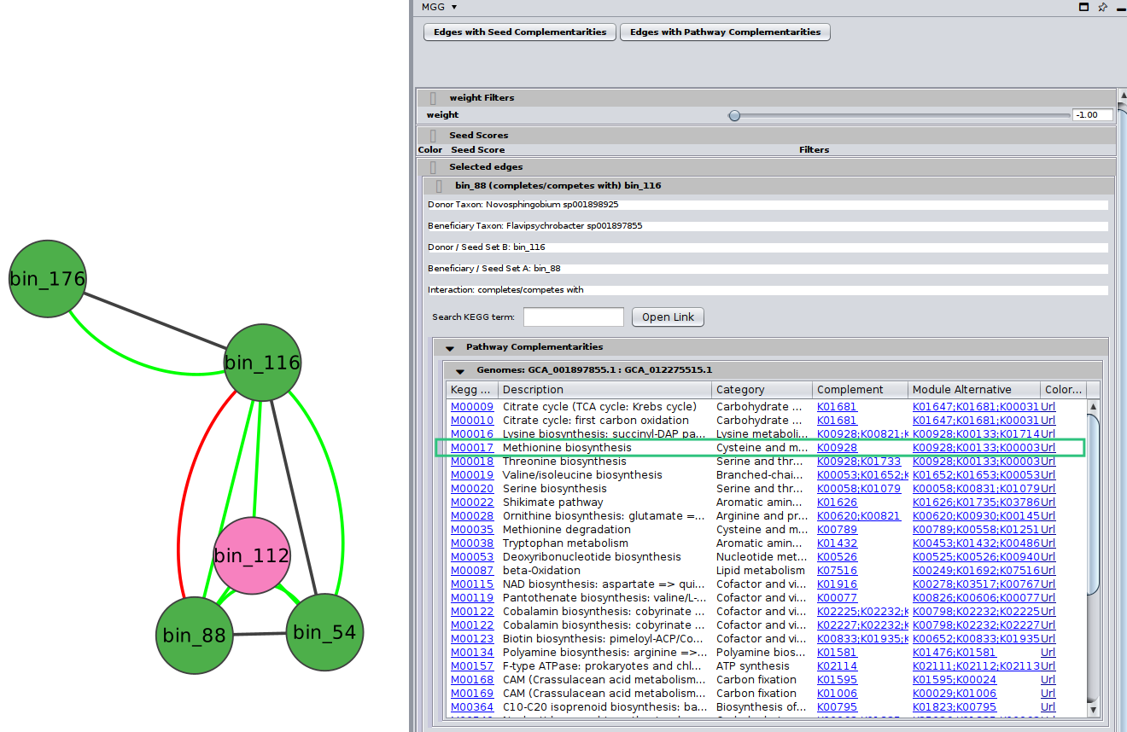Select the bin_54 node
This screenshot has width=1127, height=732.
click(324, 632)
